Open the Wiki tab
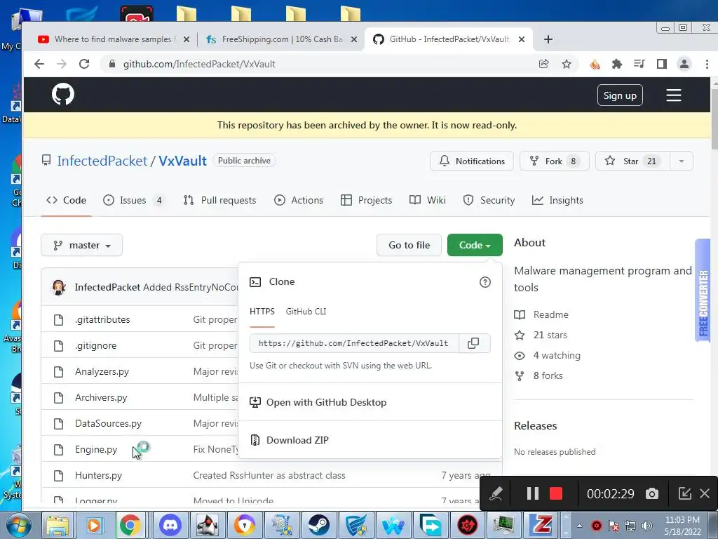718x539 pixels. (x=427, y=200)
